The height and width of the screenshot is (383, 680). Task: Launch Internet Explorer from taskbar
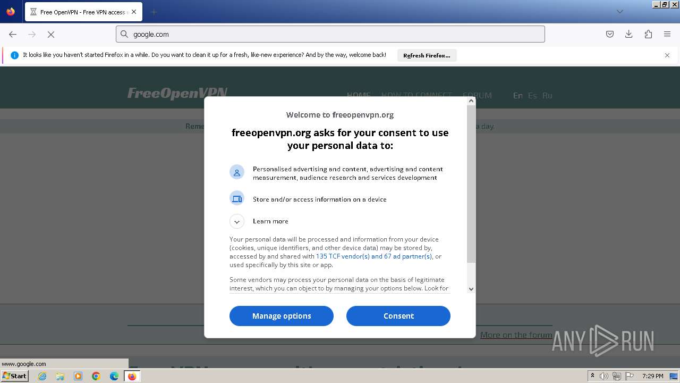(x=42, y=376)
